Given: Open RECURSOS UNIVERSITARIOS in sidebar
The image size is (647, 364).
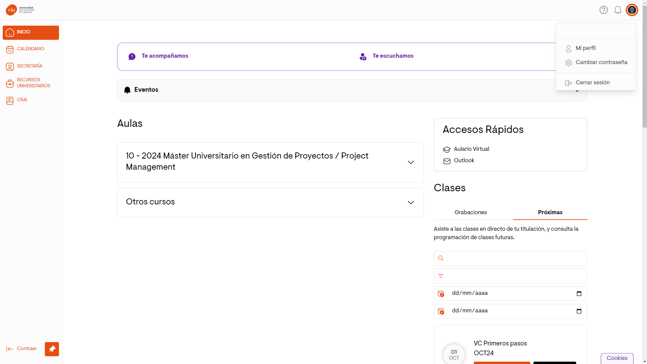Looking at the screenshot, I should pyautogui.click(x=31, y=83).
